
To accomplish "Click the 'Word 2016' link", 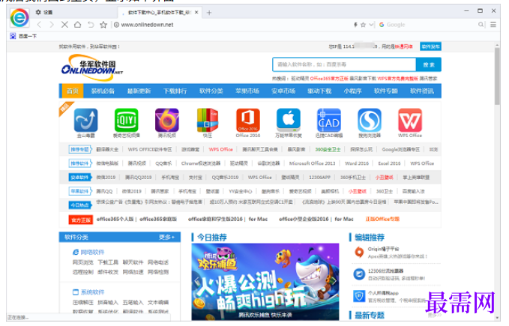I will [357, 163].
